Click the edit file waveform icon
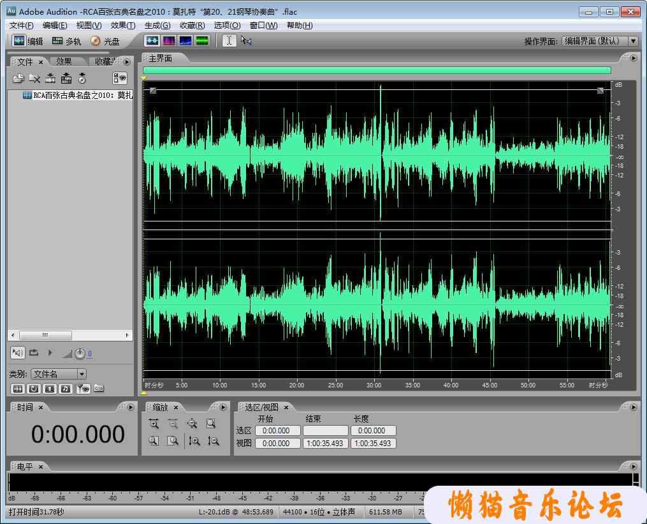The height and width of the screenshot is (524, 647). [x=50, y=78]
